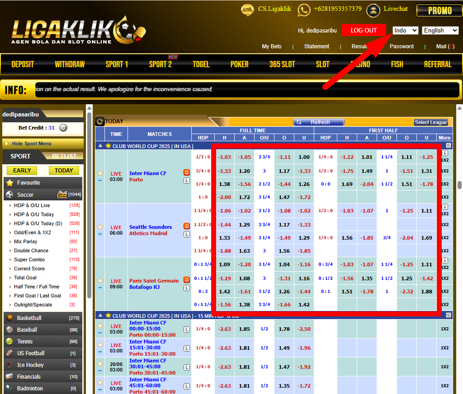Collapse the Club World Cup 2025 league section

[x=100, y=146]
